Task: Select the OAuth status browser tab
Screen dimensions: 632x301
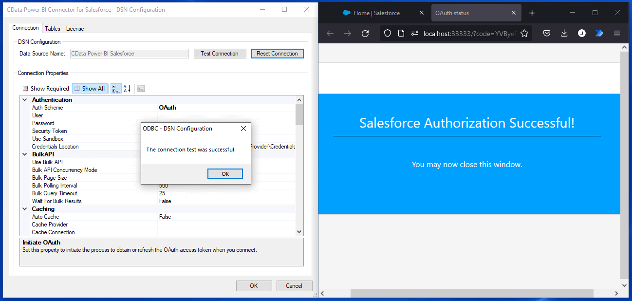Action: pyautogui.click(x=476, y=13)
